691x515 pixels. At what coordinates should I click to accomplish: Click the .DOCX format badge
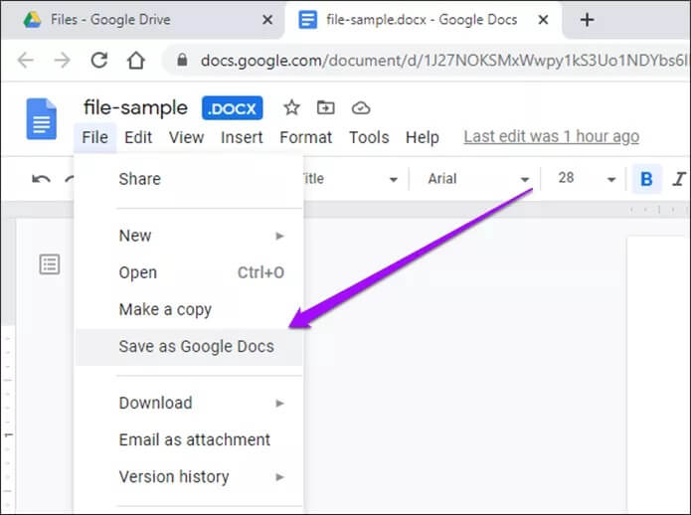coord(233,107)
